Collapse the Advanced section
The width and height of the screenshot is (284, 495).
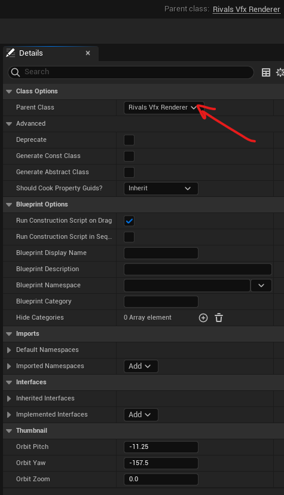pos(9,124)
